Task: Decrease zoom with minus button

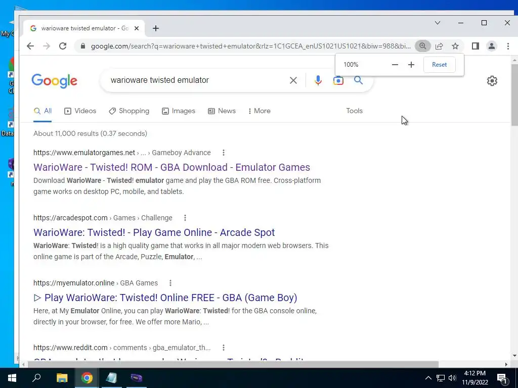Action: (x=395, y=65)
